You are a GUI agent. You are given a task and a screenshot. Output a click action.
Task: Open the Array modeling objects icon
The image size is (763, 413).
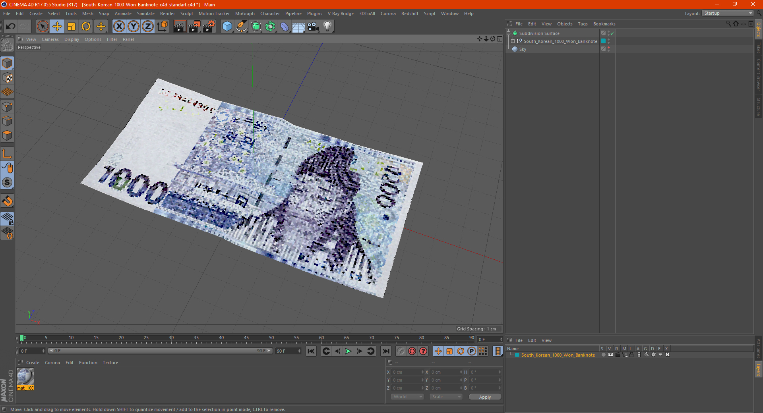tap(270, 27)
